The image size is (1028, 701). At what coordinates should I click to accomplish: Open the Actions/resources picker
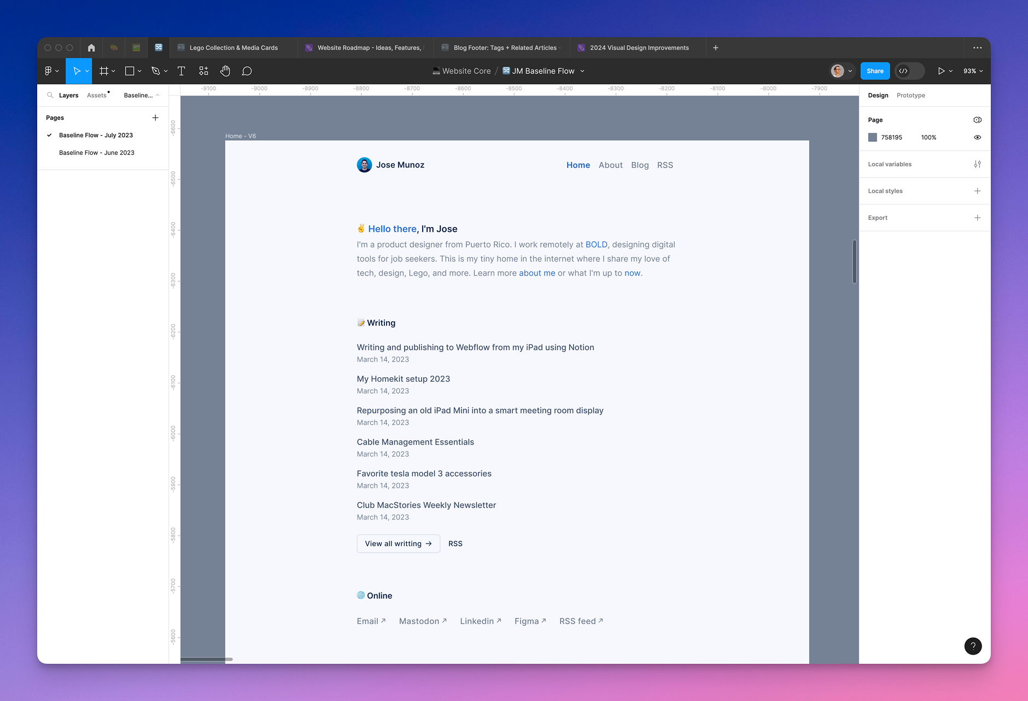coord(203,71)
